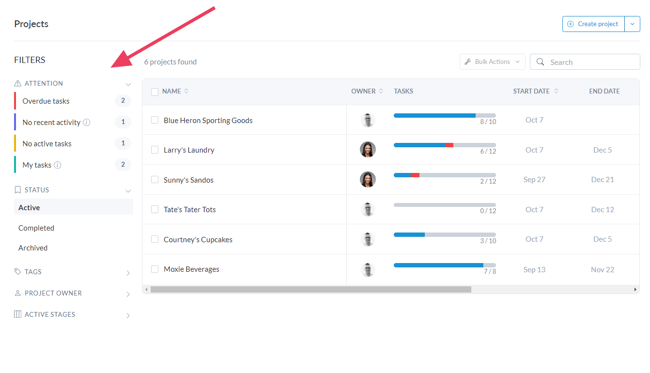This screenshot has width=650, height=373.
Task: Click Larry's Laundry owner avatar
Action: click(368, 150)
